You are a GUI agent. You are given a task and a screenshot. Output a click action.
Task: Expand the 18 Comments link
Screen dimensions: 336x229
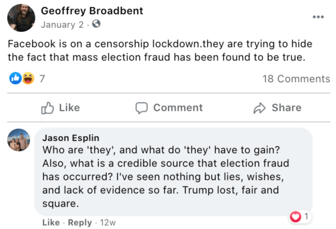point(296,79)
